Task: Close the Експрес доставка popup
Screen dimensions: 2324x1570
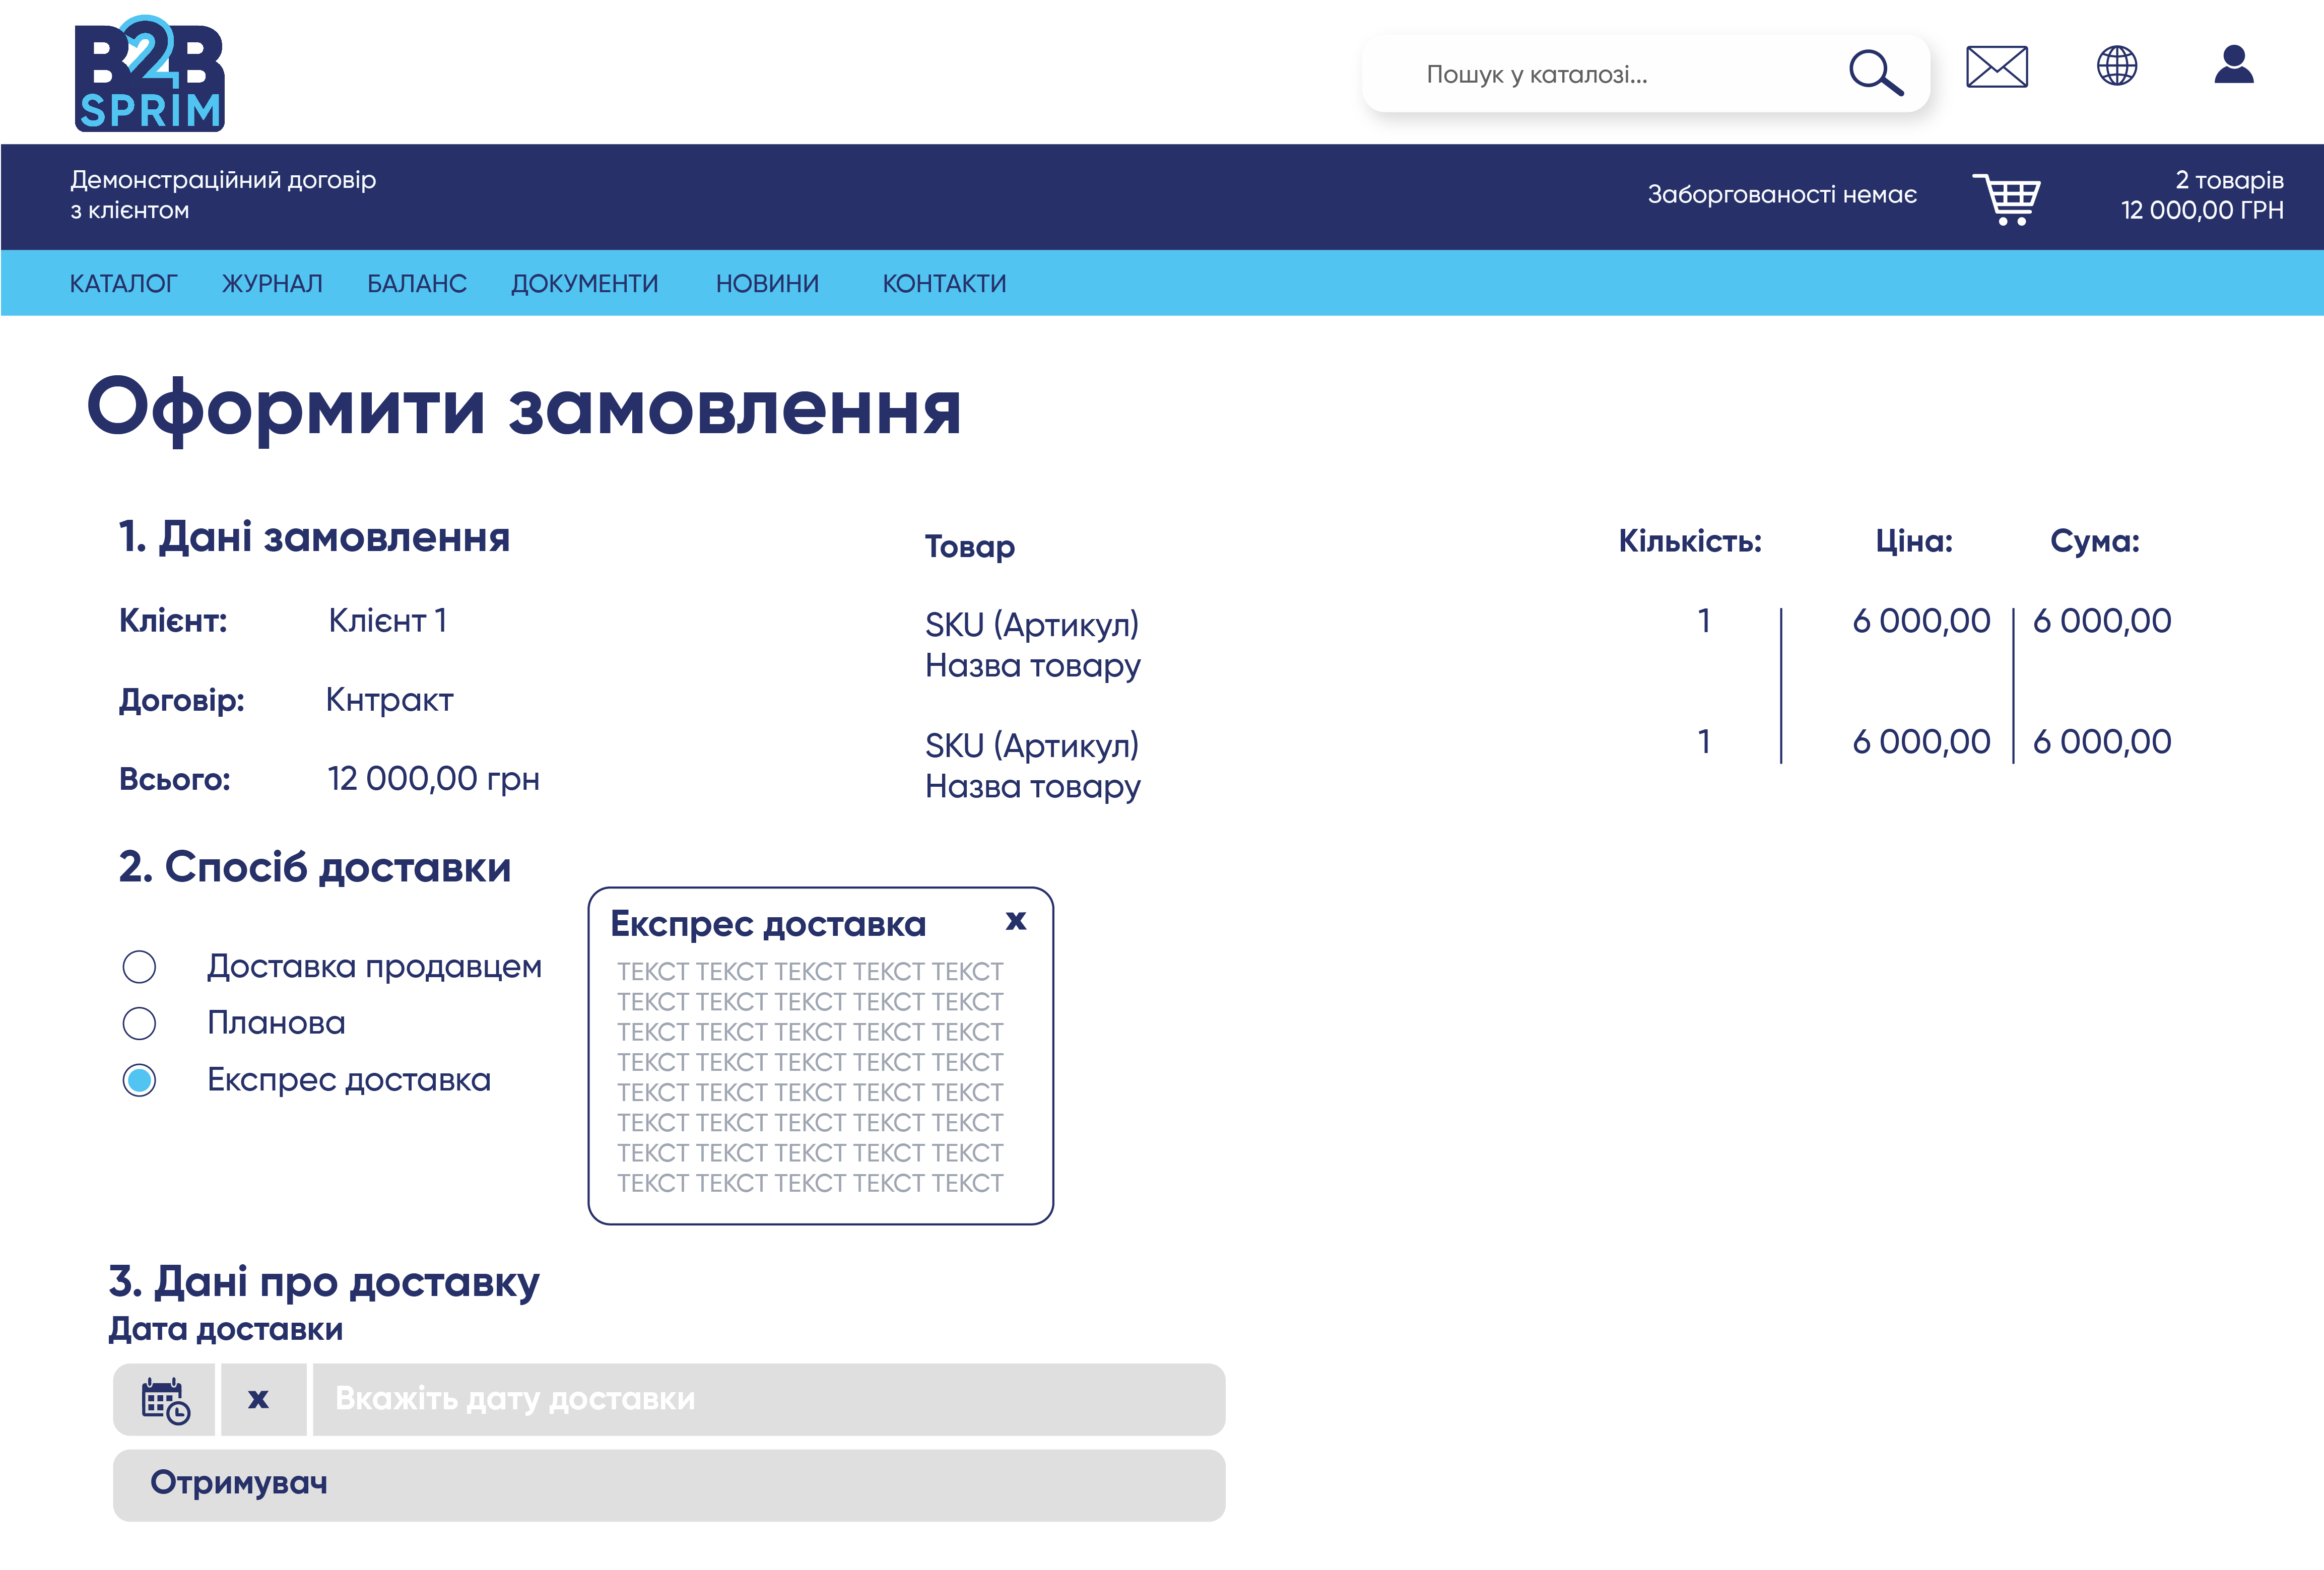Action: [1015, 920]
